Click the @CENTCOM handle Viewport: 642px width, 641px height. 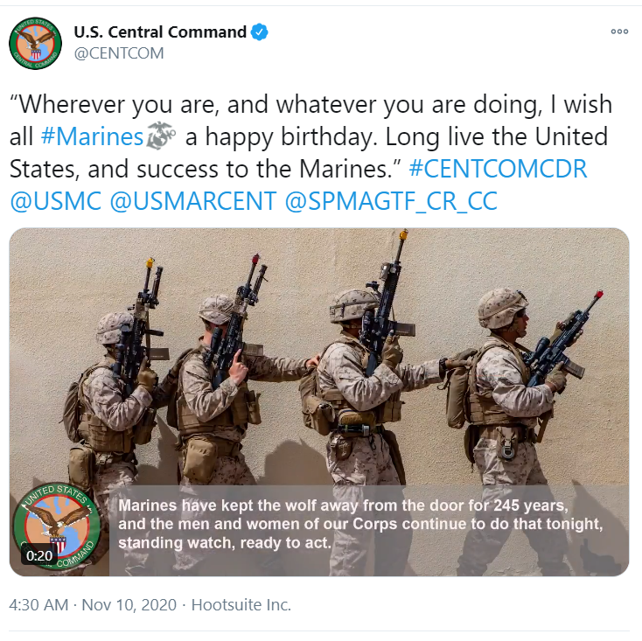click(118, 53)
